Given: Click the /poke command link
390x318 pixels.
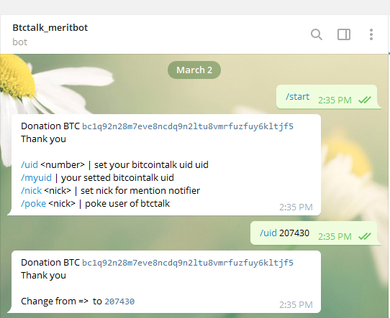Looking at the screenshot, I should [33, 204].
